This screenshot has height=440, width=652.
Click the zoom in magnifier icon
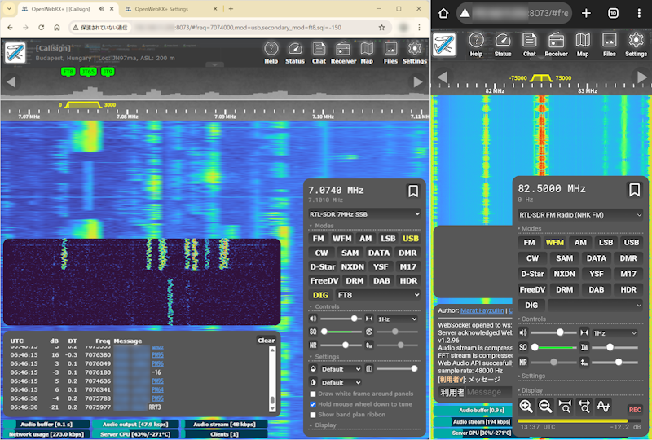click(x=526, y=406)
